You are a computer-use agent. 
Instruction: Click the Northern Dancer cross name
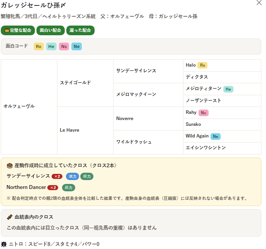26,187
